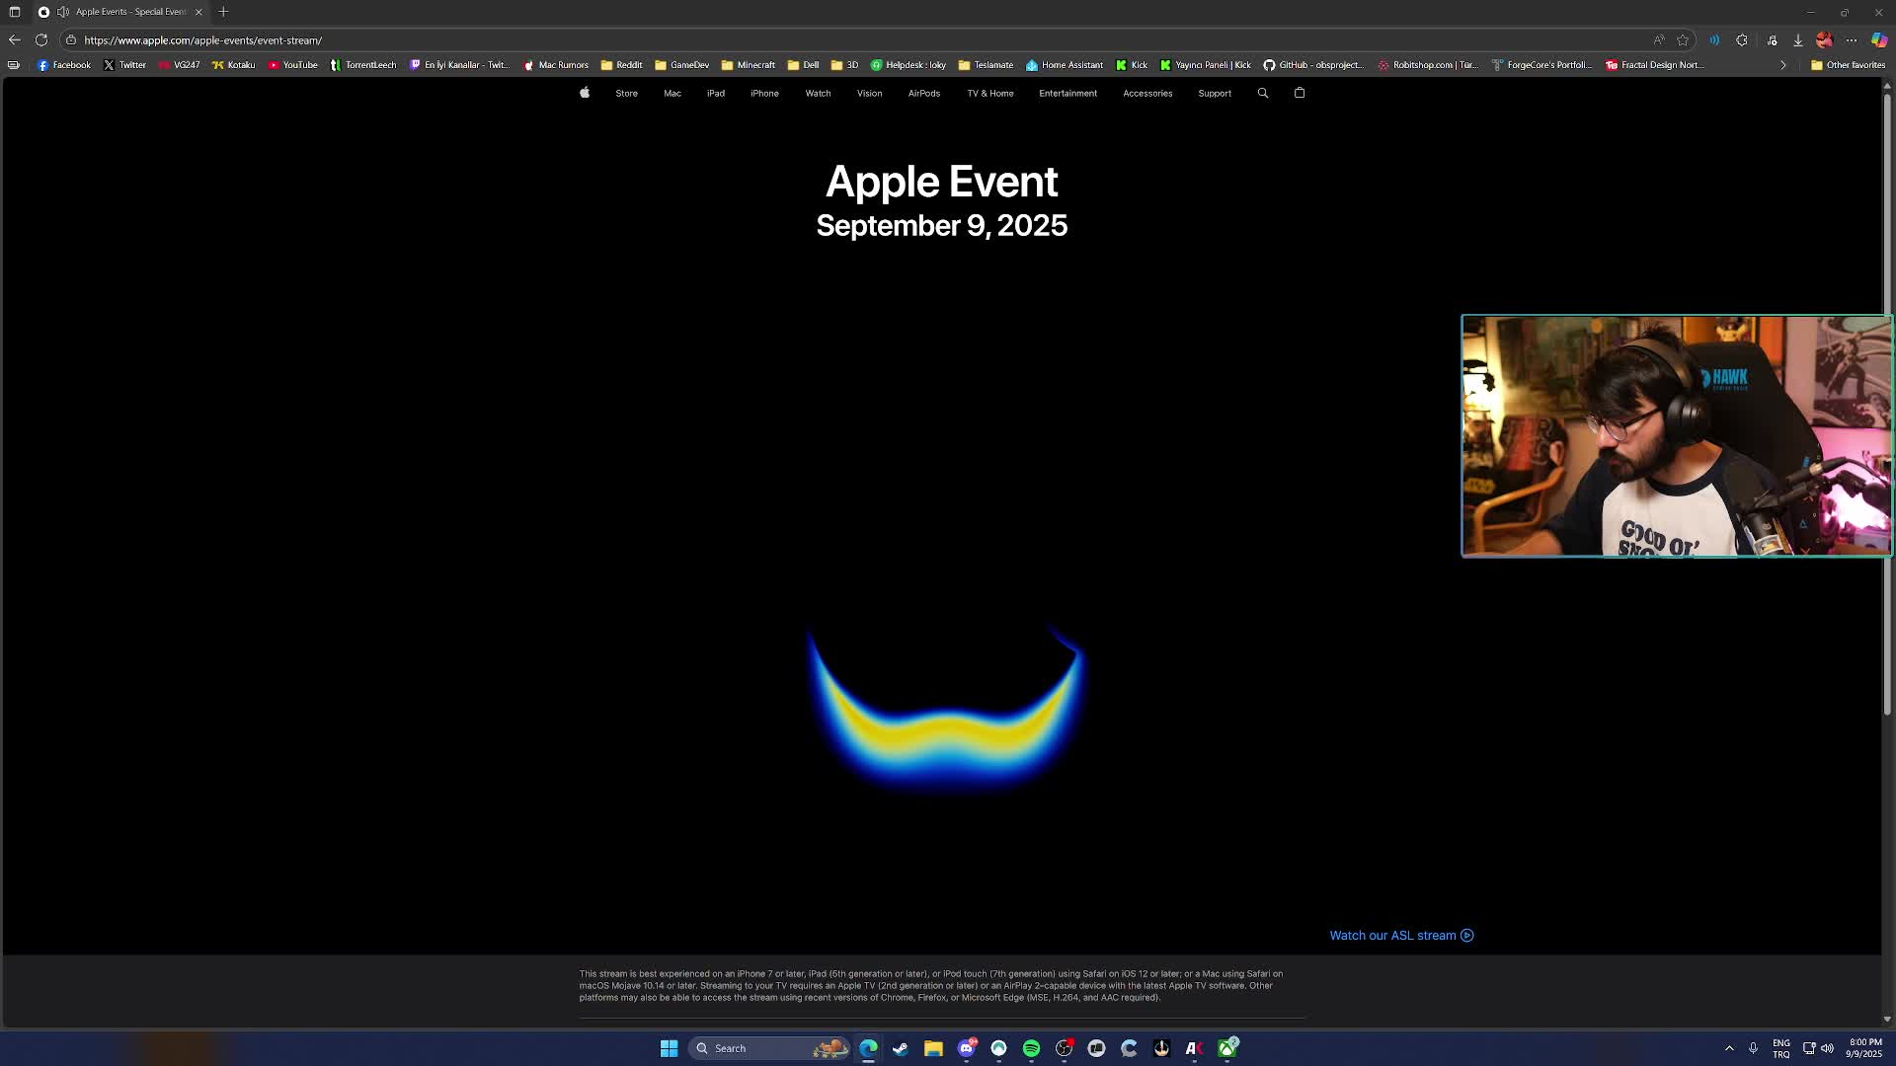Reload the page
The image size is (1896, 1066).
point(41,40)
